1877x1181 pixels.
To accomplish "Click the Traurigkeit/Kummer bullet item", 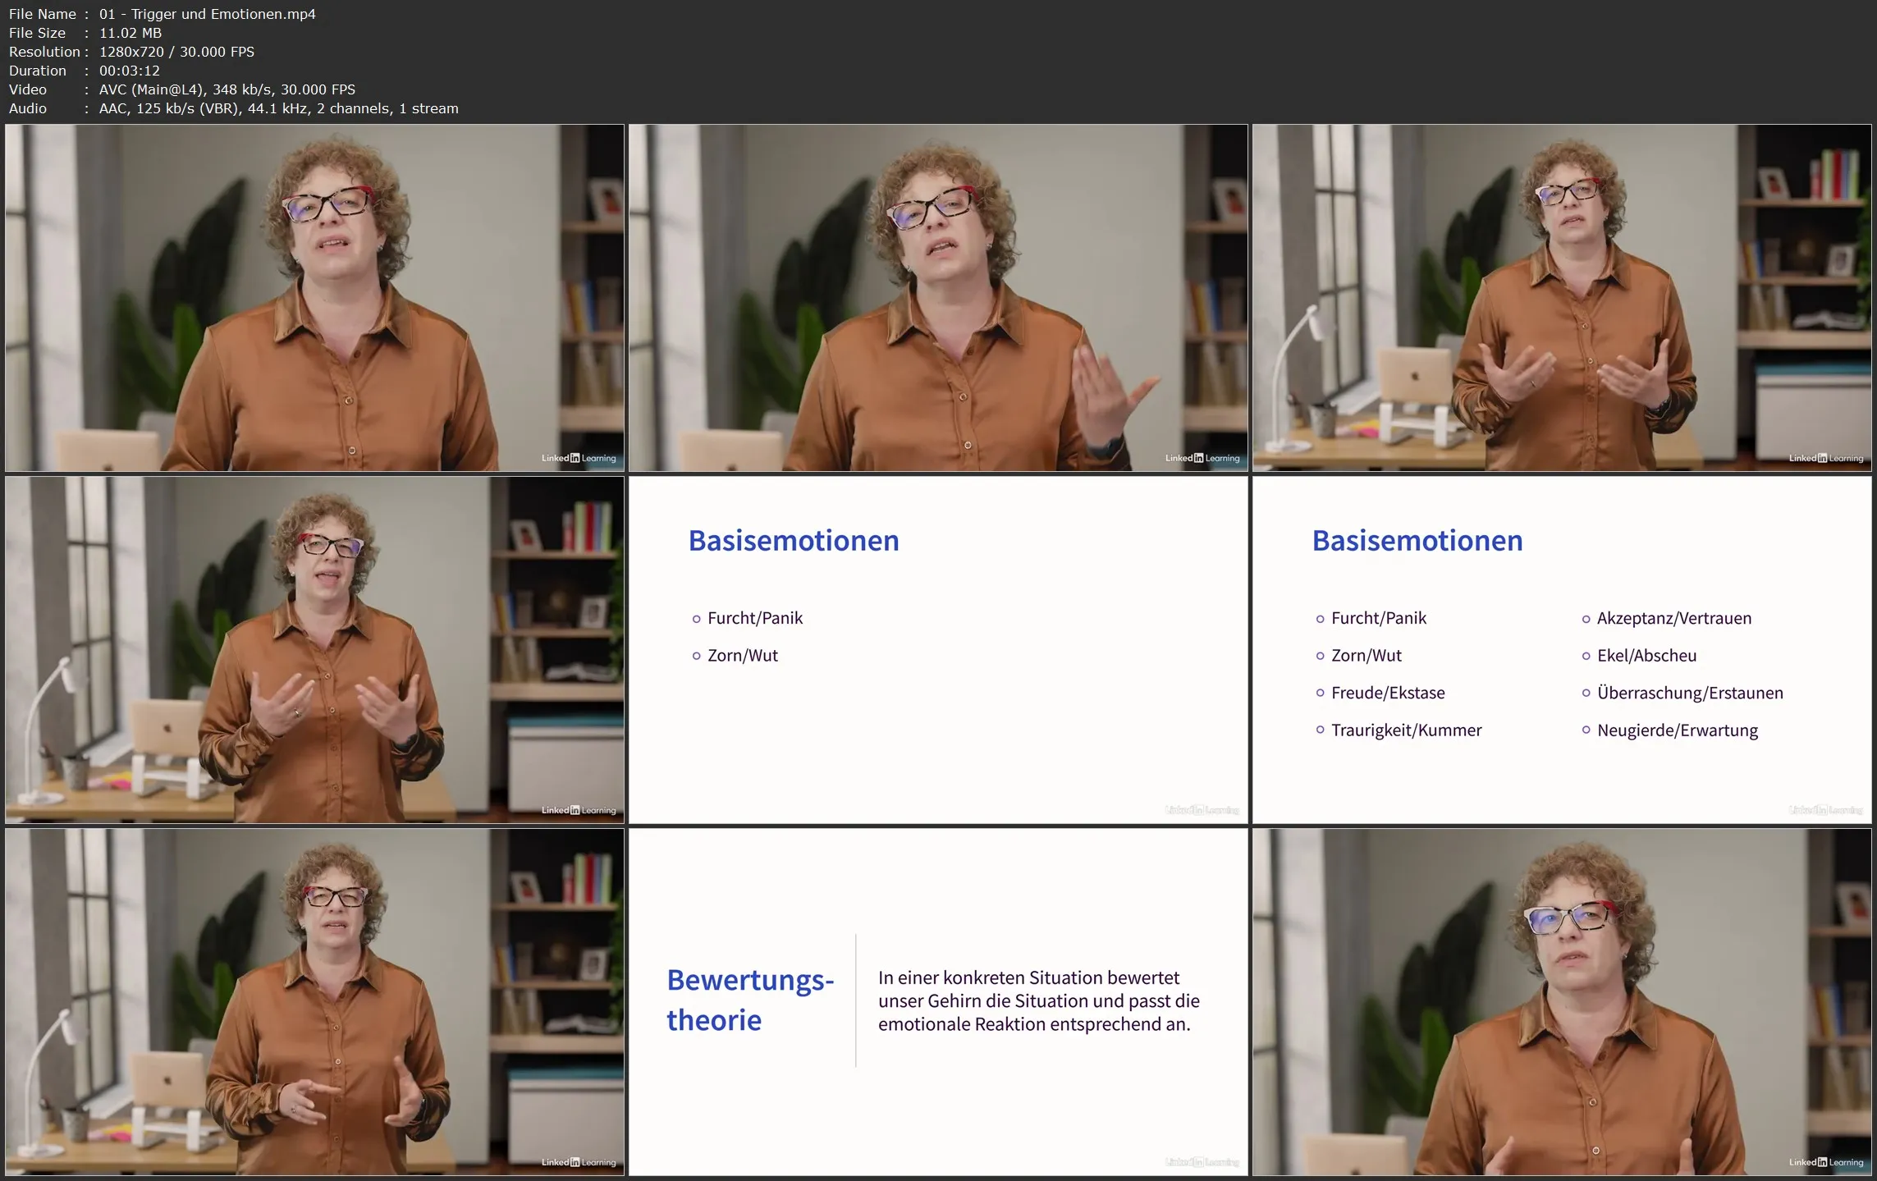I will [1406, 730].
